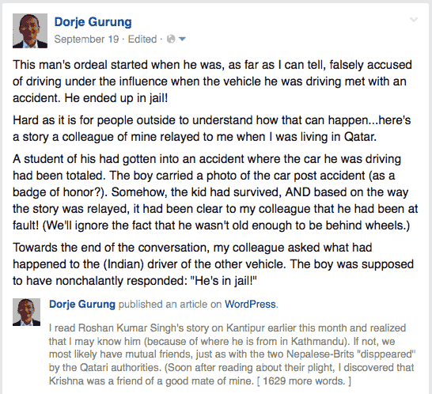The width and height of the screenshot is (432, 394).
Task: Click the quoted "He's in jail!" ending text
Action: click(x=224, y=281)
